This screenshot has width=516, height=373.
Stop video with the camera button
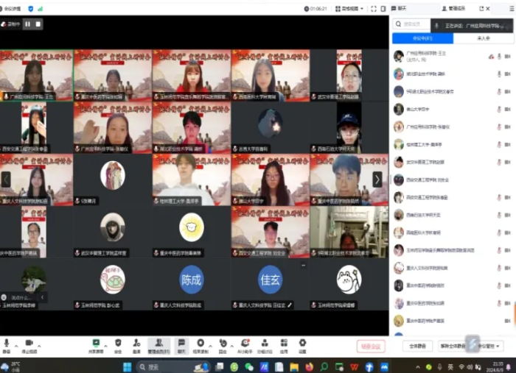point(29,344)
